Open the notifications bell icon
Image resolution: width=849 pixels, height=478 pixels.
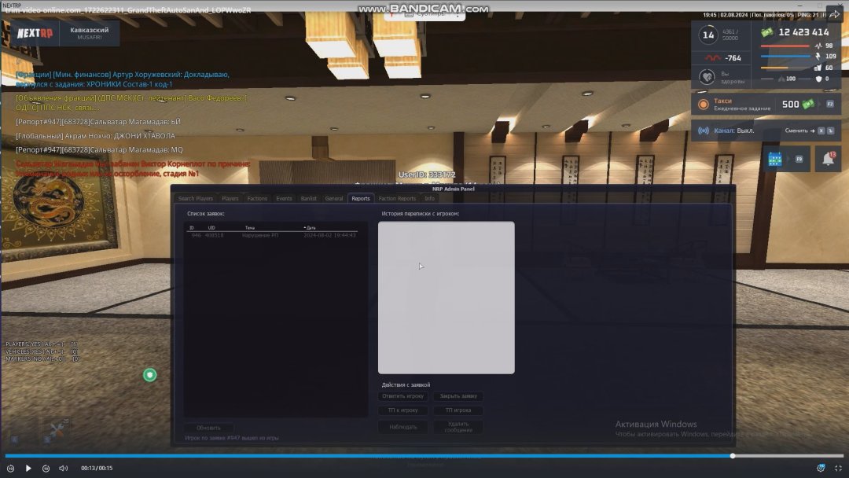828,159
